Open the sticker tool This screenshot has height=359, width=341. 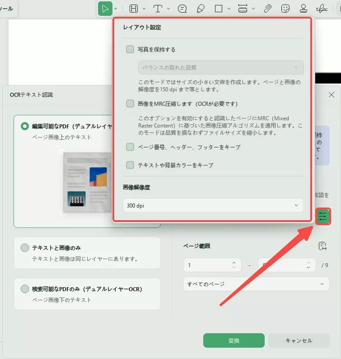[x=285, y=9]
